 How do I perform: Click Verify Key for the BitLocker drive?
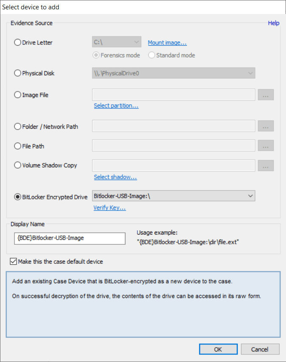[109, 207]
